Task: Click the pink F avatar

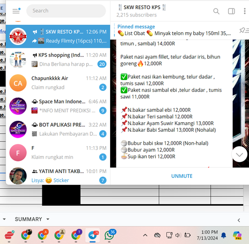Action: click(18, 153)
